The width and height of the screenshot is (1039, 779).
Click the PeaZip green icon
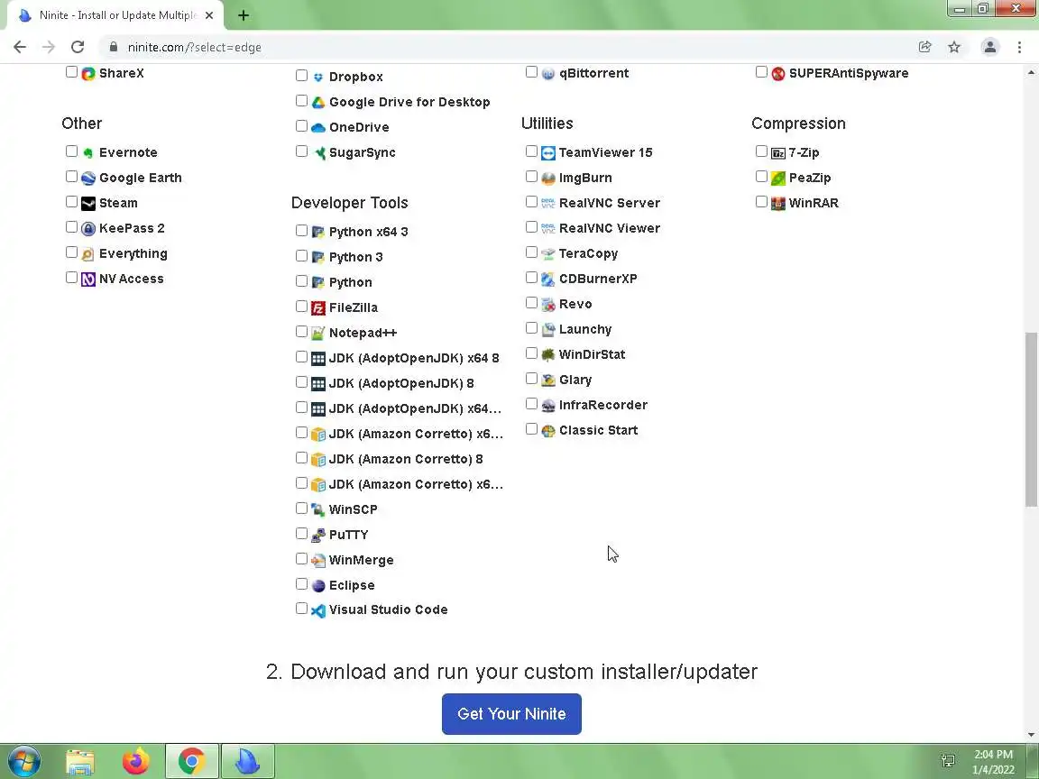778,179
